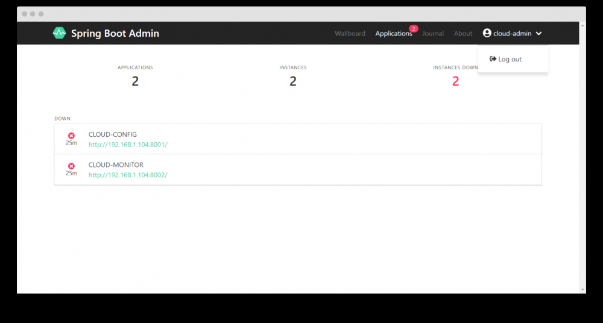Screen dimensions: 603x323
Task: Click the 25m duration under CLOUD-CONFIG icon
Action: [72, 143]
